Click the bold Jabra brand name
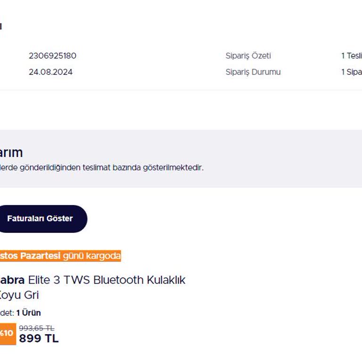The height and width of the screenshot is (362, 362). point(12,280)
